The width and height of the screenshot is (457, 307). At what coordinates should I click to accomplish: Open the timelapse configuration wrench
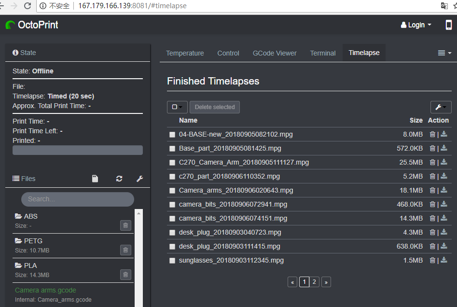click(x=441, y=107)
